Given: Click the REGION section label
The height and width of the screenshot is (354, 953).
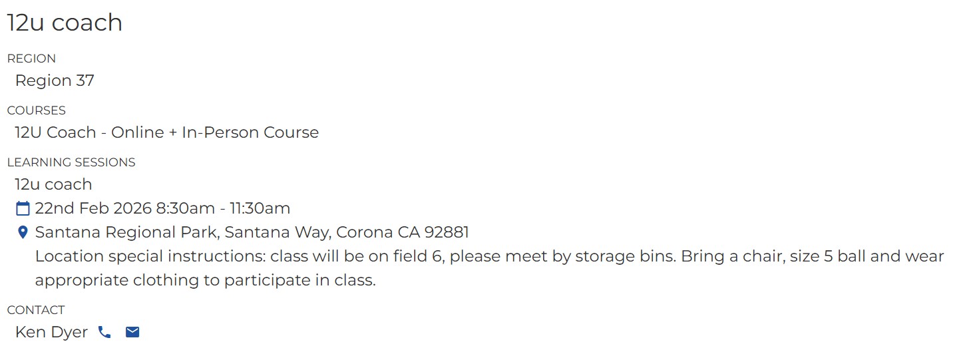Looking at the screenshot, I should 31,59.
